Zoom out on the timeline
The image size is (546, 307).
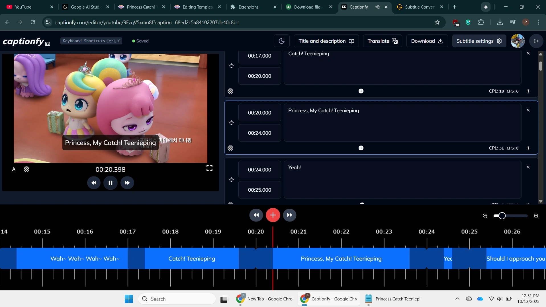click(485, 216)
